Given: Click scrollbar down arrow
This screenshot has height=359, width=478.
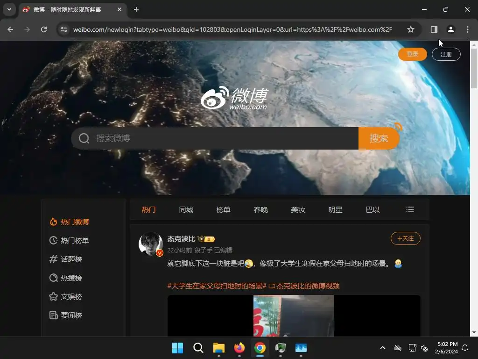Looking at the screenshot, I should 474,332.
